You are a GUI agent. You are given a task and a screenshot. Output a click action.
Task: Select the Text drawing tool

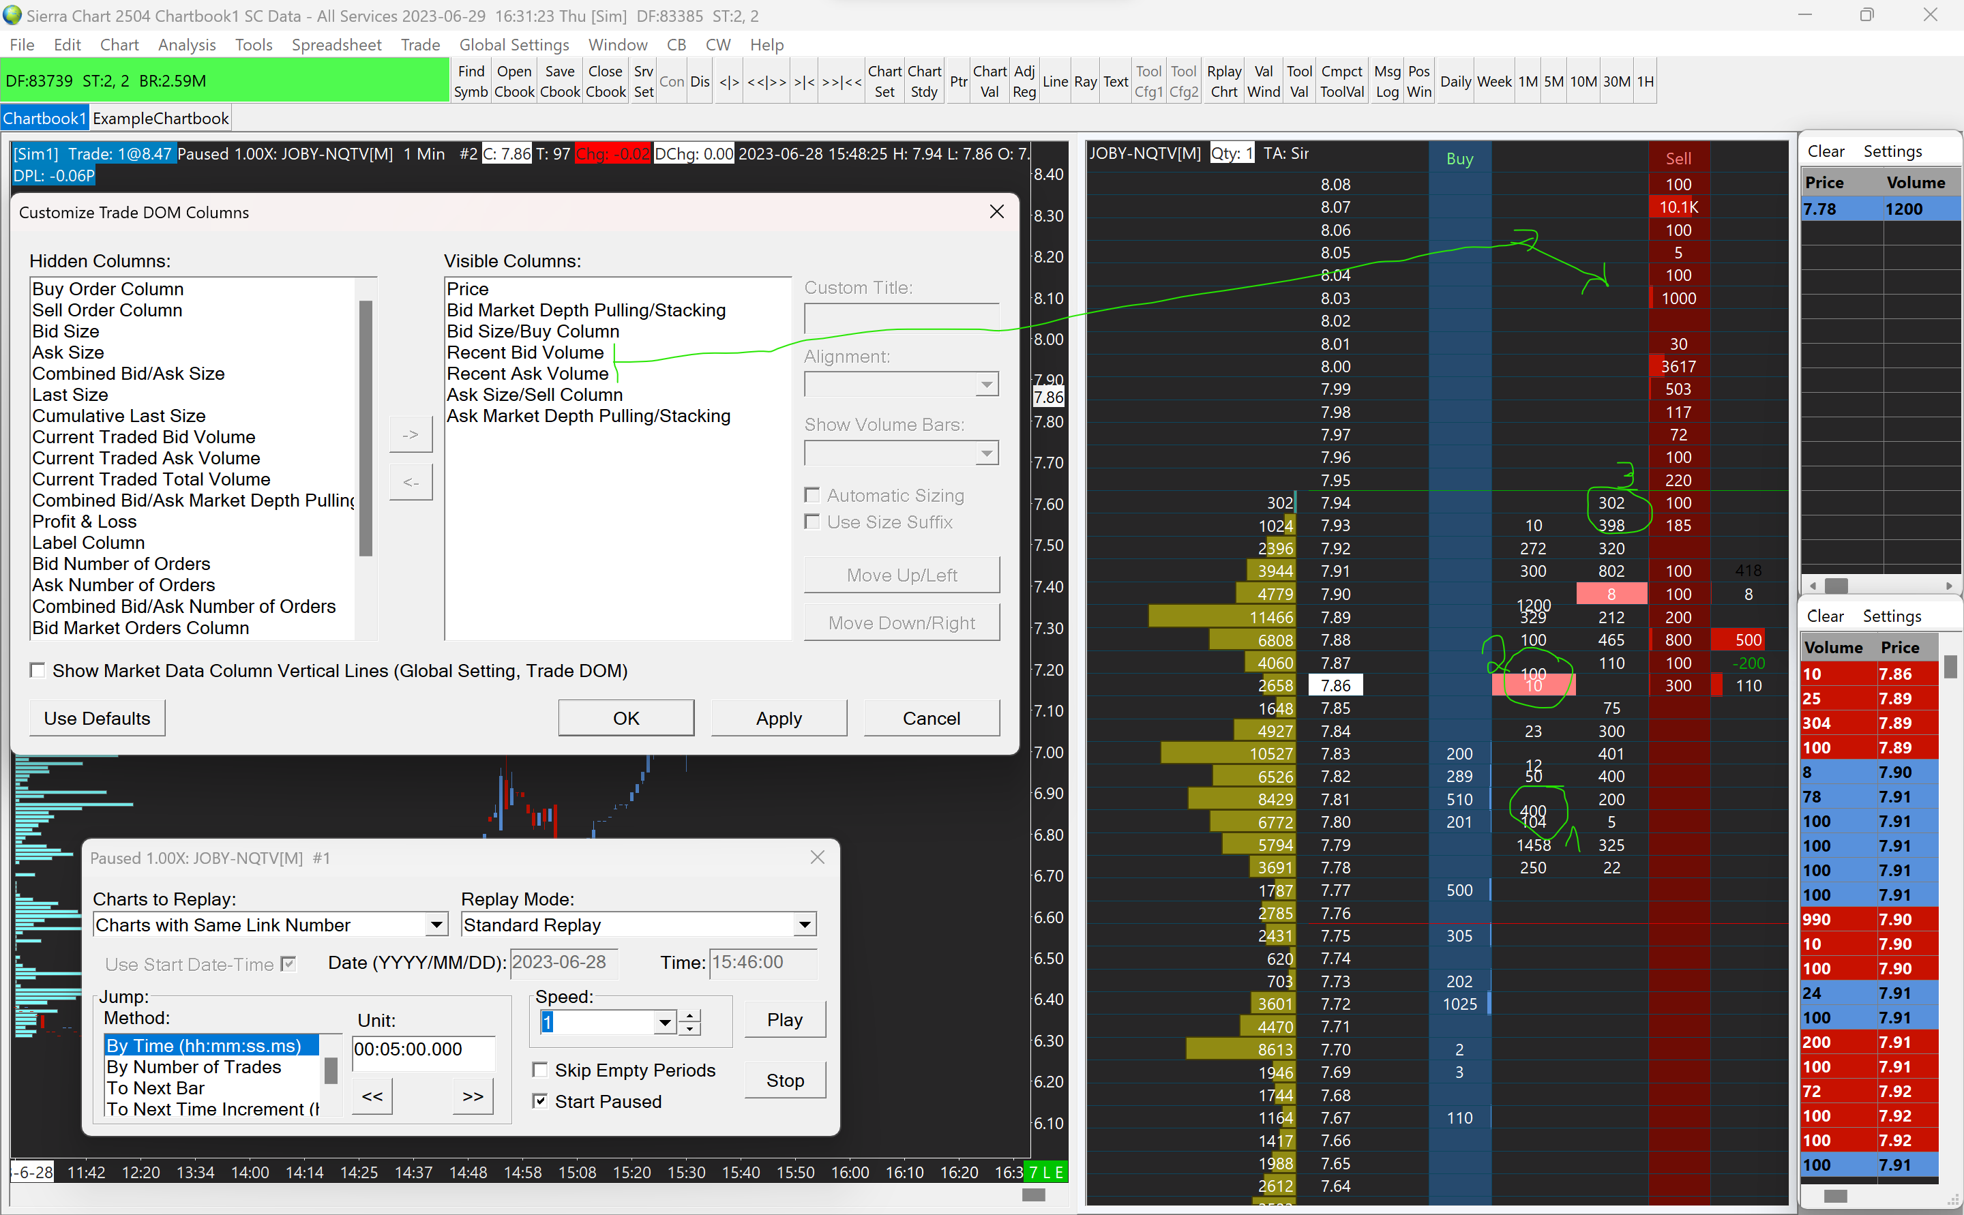[1116, 81]
